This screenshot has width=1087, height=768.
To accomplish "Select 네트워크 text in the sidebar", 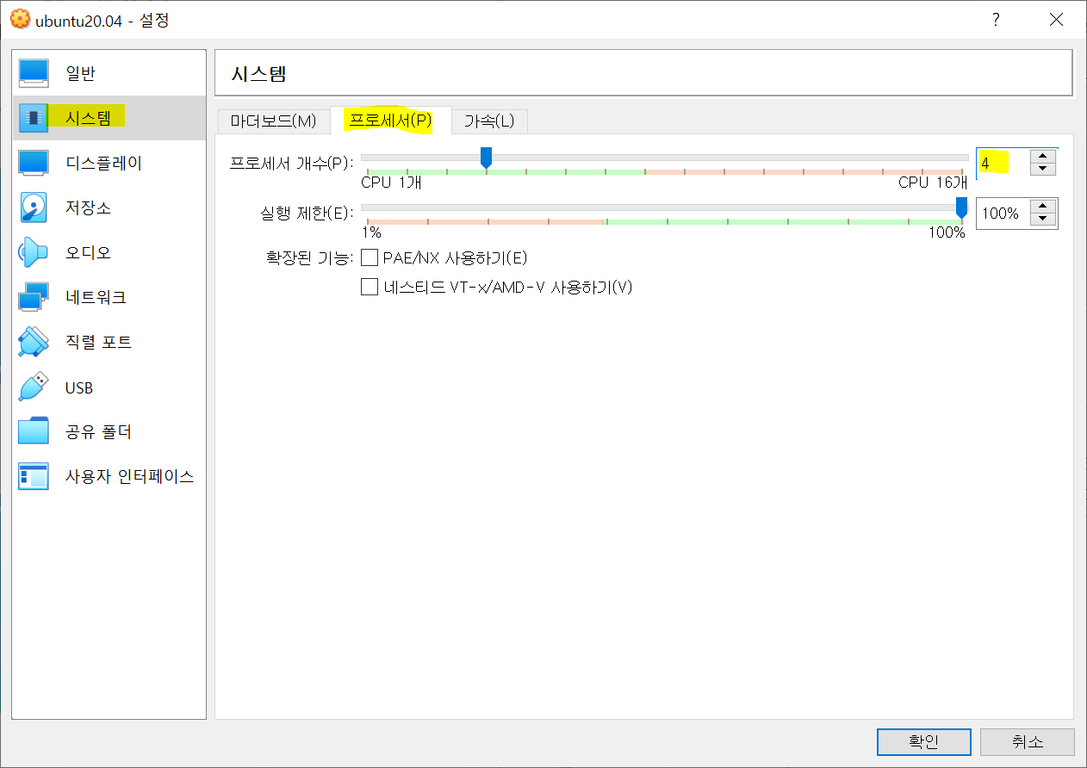I will (96, 298).
